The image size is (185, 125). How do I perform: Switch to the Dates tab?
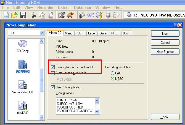pyautogui.click(x=104, y=33)
